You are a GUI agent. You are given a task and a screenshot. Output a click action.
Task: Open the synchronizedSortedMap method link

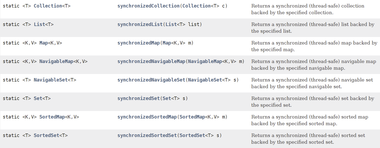[x=147, y=117]
